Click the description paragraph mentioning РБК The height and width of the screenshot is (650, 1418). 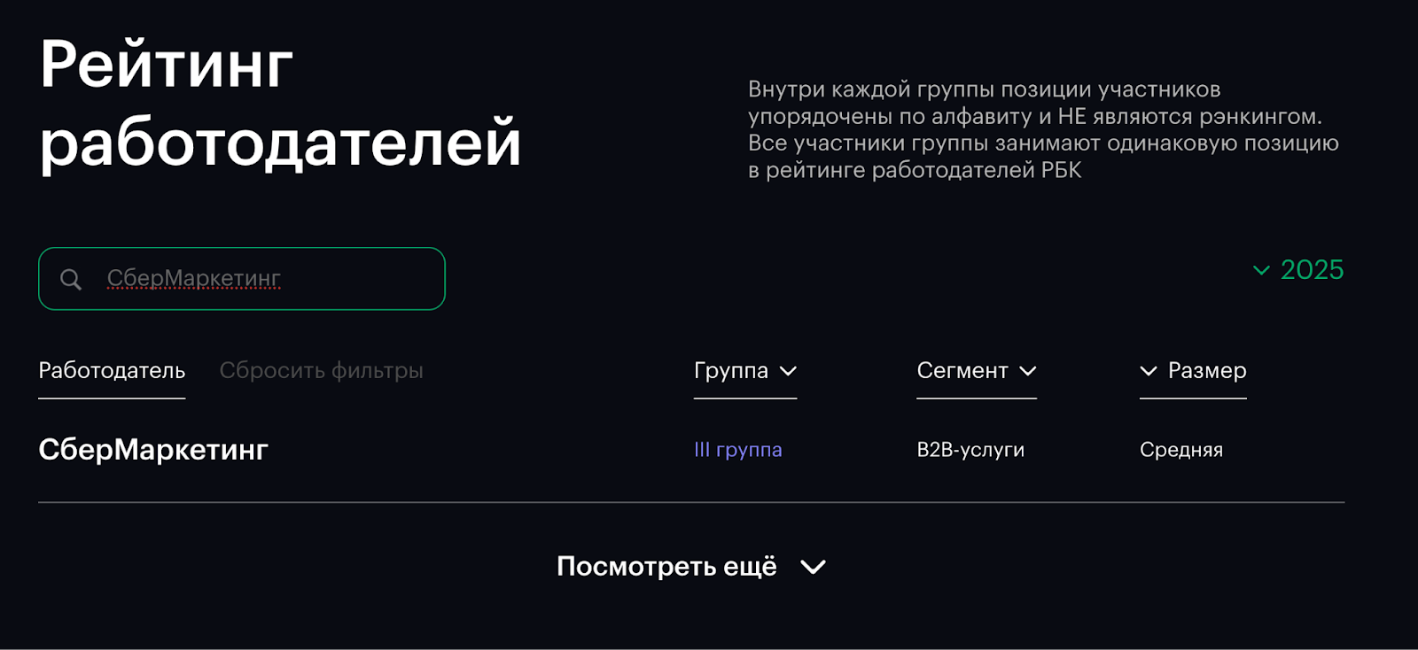coord(1042,129)
